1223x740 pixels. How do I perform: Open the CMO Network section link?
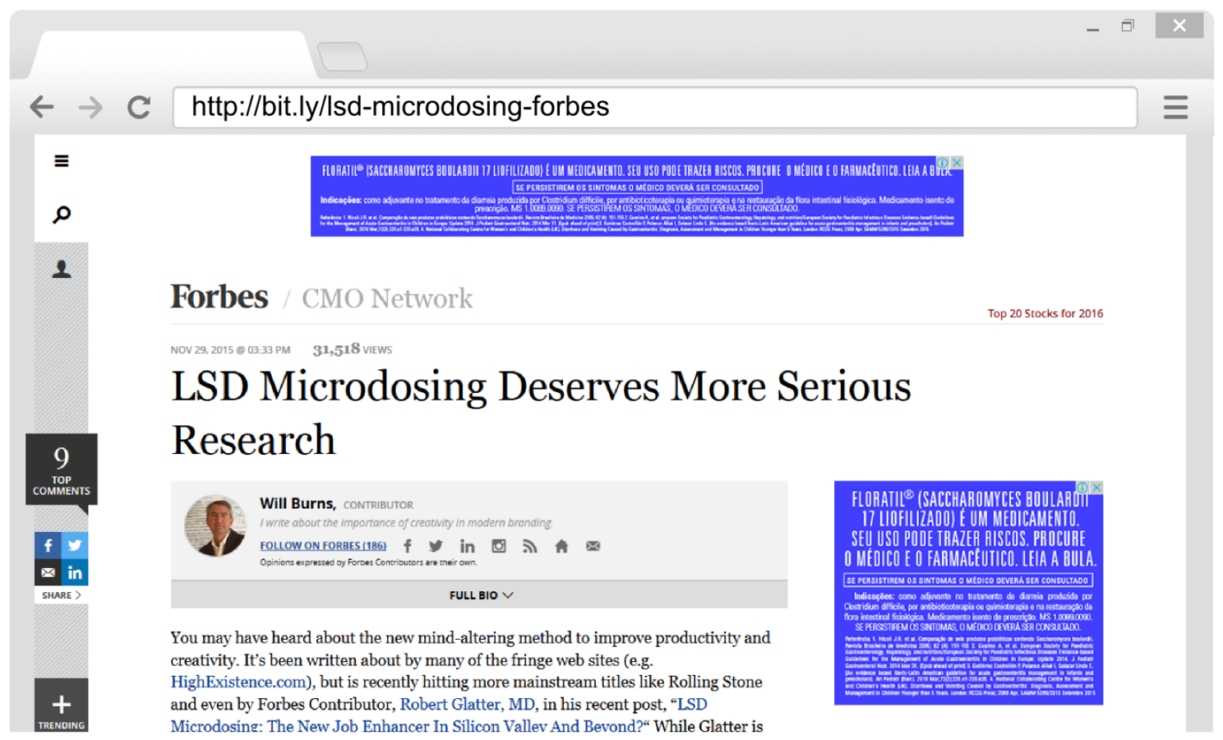point(387,298)
